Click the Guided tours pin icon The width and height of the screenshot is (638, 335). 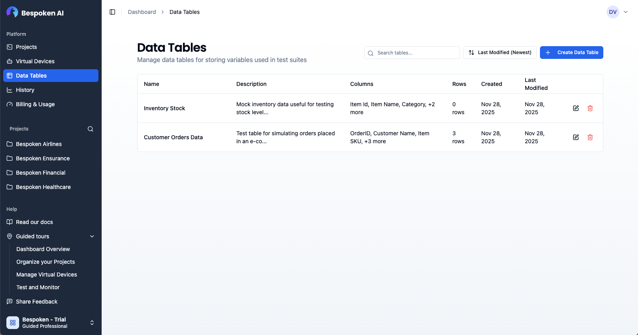(10, 236)
